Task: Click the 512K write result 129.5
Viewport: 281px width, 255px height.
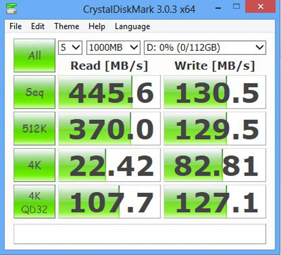Action: 214,128
